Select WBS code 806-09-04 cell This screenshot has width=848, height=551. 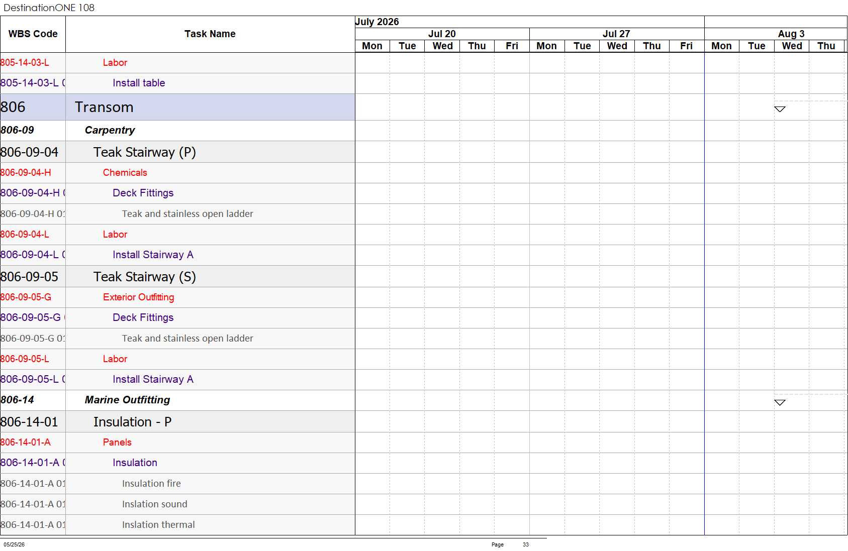[33, 152]
